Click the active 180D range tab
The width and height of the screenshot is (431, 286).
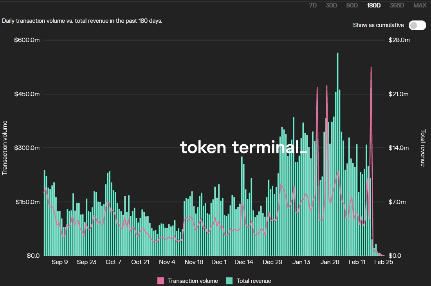click(374, 5)
